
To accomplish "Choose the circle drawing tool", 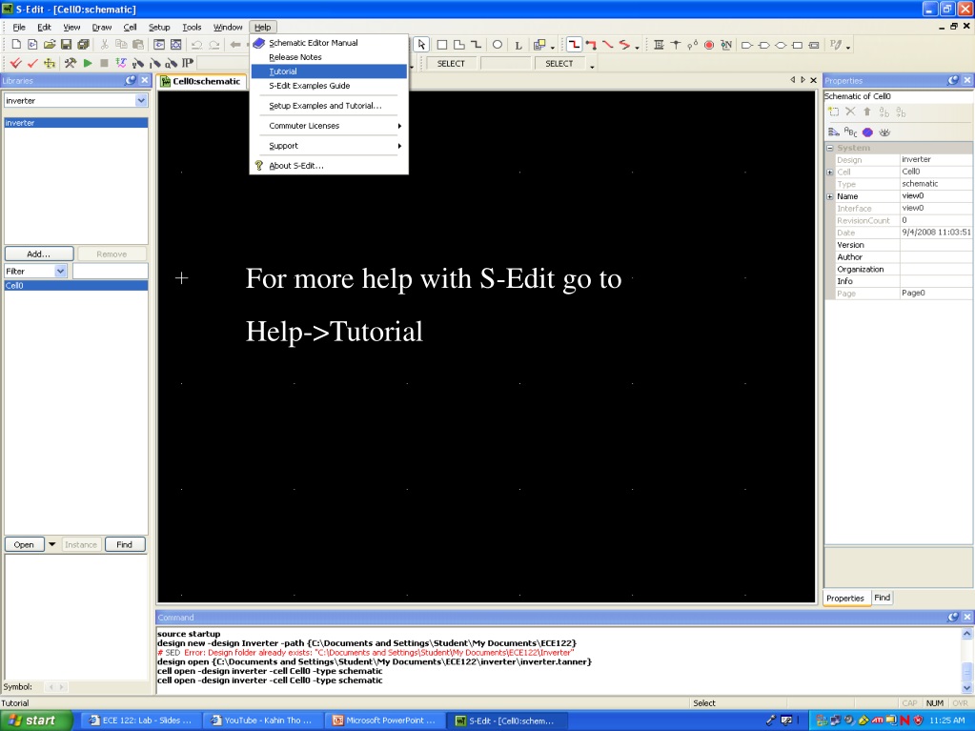I will click(498, 45).
